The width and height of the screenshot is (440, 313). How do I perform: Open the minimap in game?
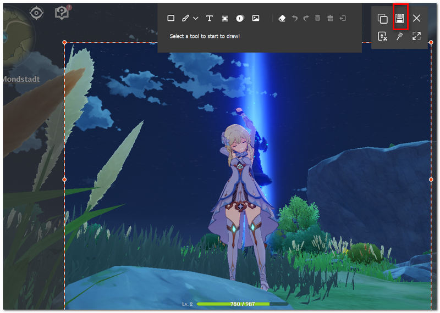[17, 36]
